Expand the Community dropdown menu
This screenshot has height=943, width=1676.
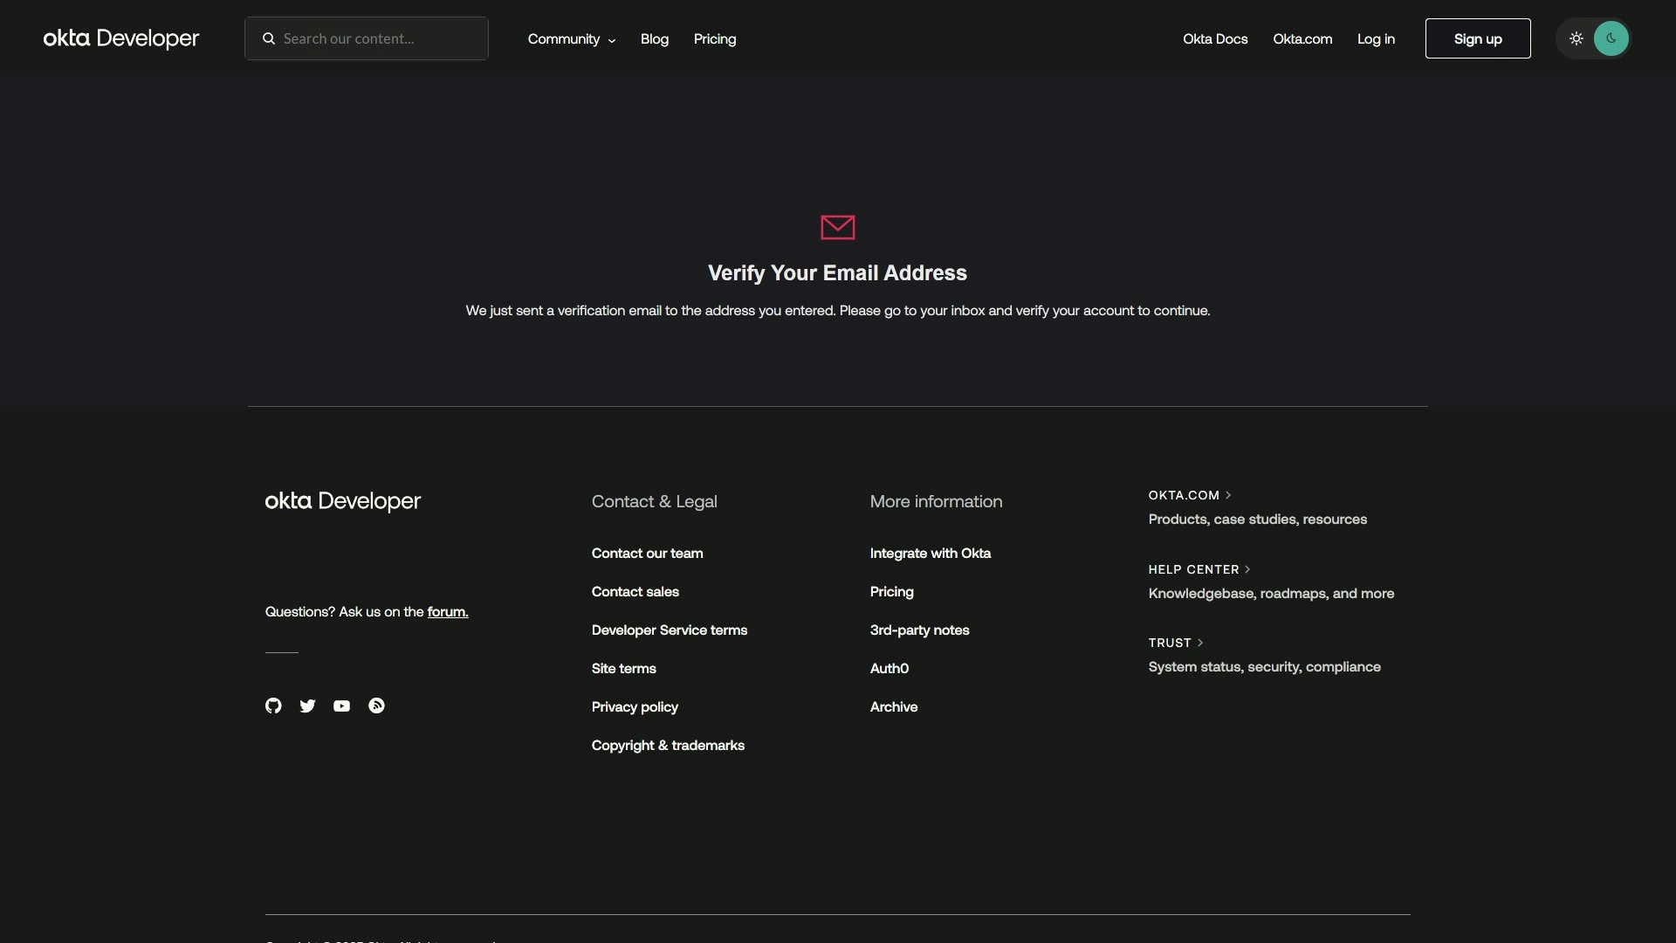[572, 39]
